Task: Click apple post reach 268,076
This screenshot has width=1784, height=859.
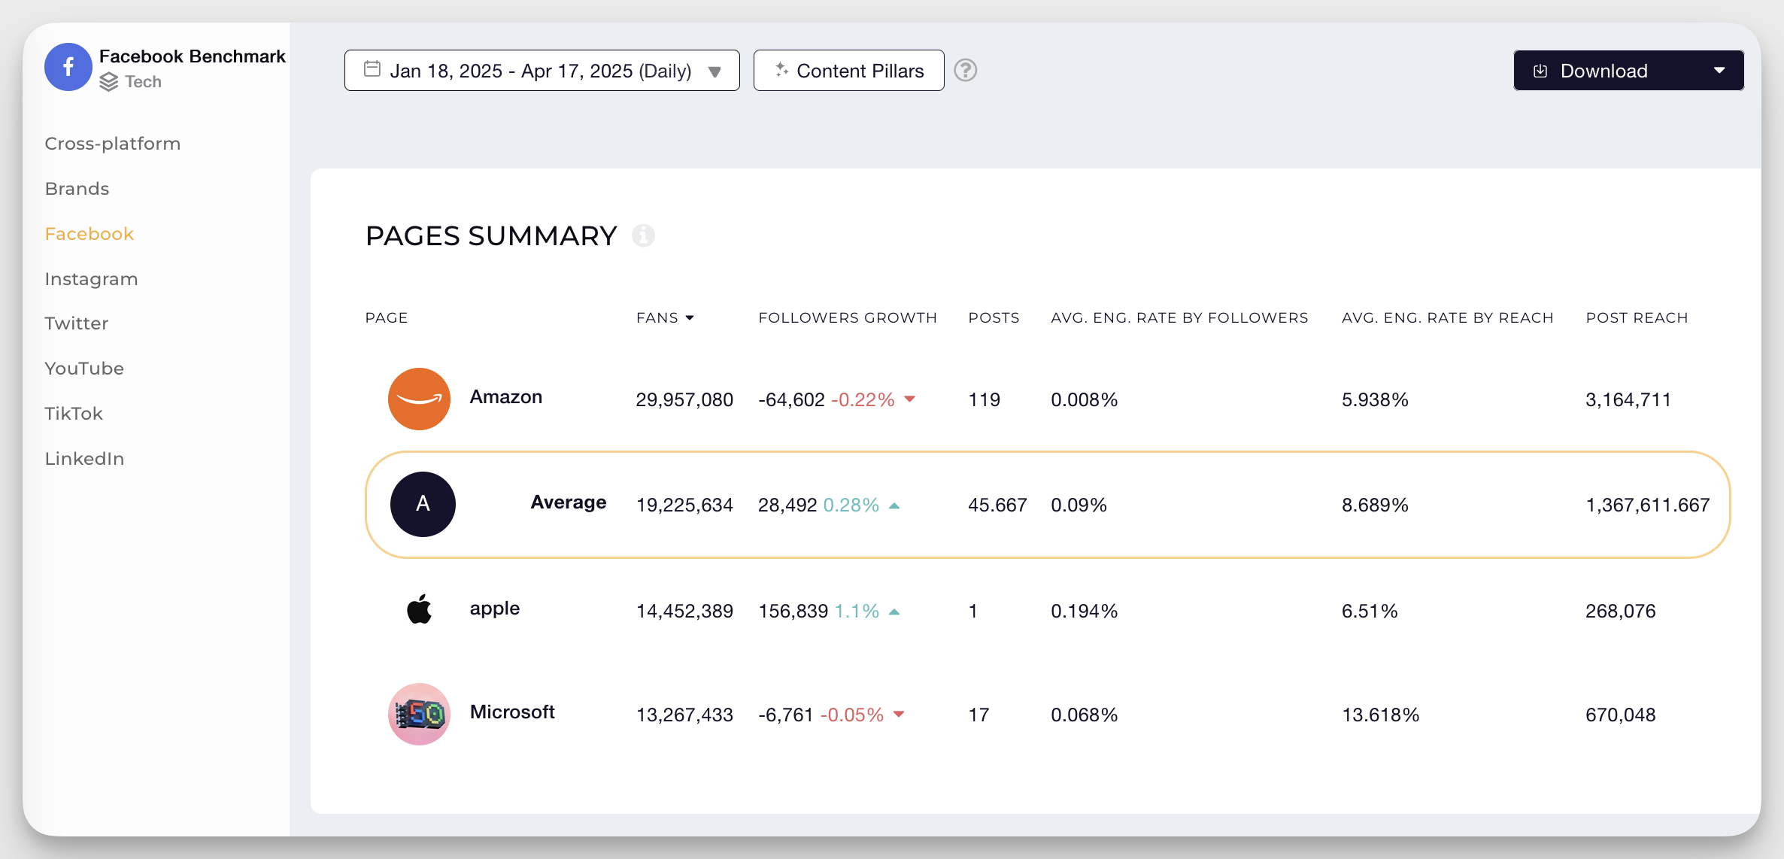Action: point(1621,611)
